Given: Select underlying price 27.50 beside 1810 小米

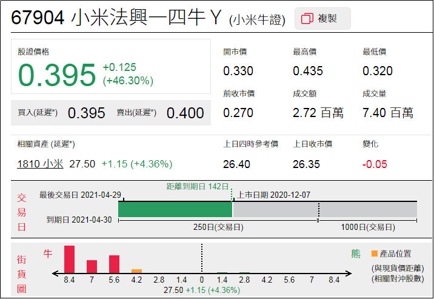Looking at the screenshot, I should 82,164.
